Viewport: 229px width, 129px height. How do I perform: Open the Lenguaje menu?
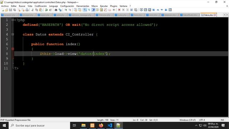coord(53,6)
